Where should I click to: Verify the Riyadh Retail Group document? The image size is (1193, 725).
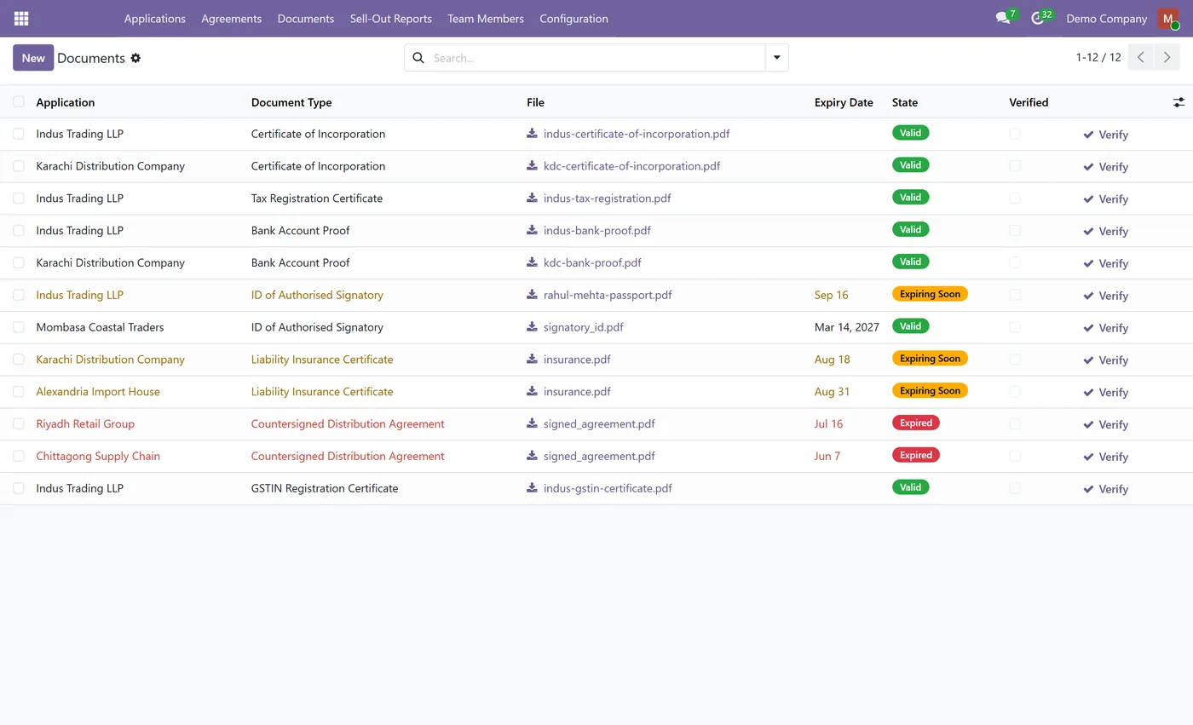pos(1106,424)
